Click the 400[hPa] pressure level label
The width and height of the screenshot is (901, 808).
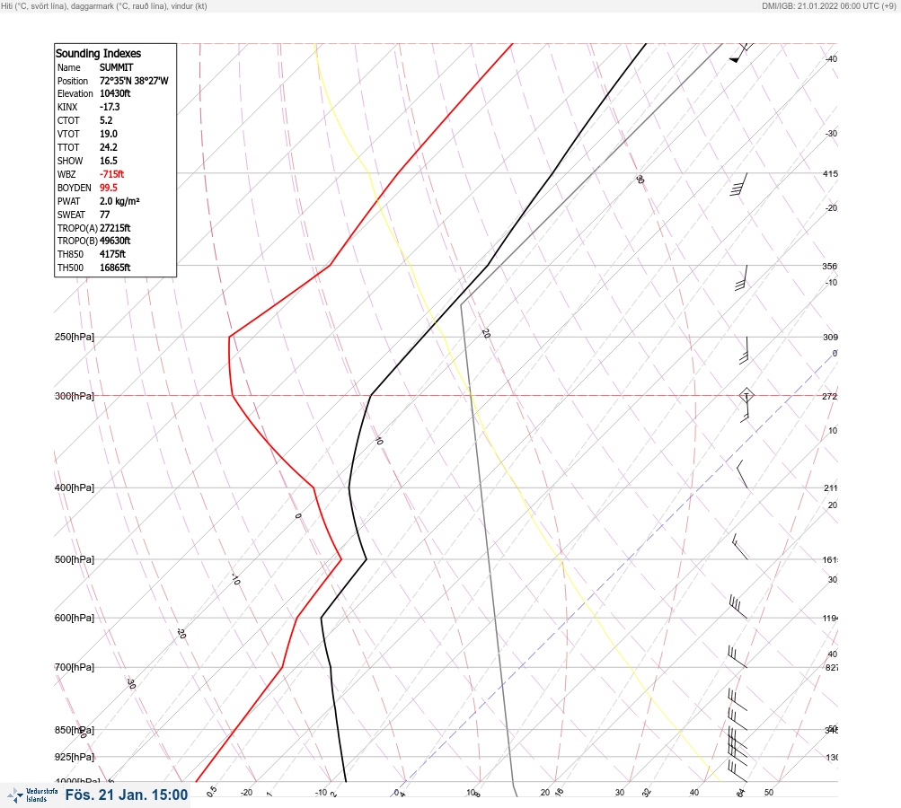[x=75, y=487]
